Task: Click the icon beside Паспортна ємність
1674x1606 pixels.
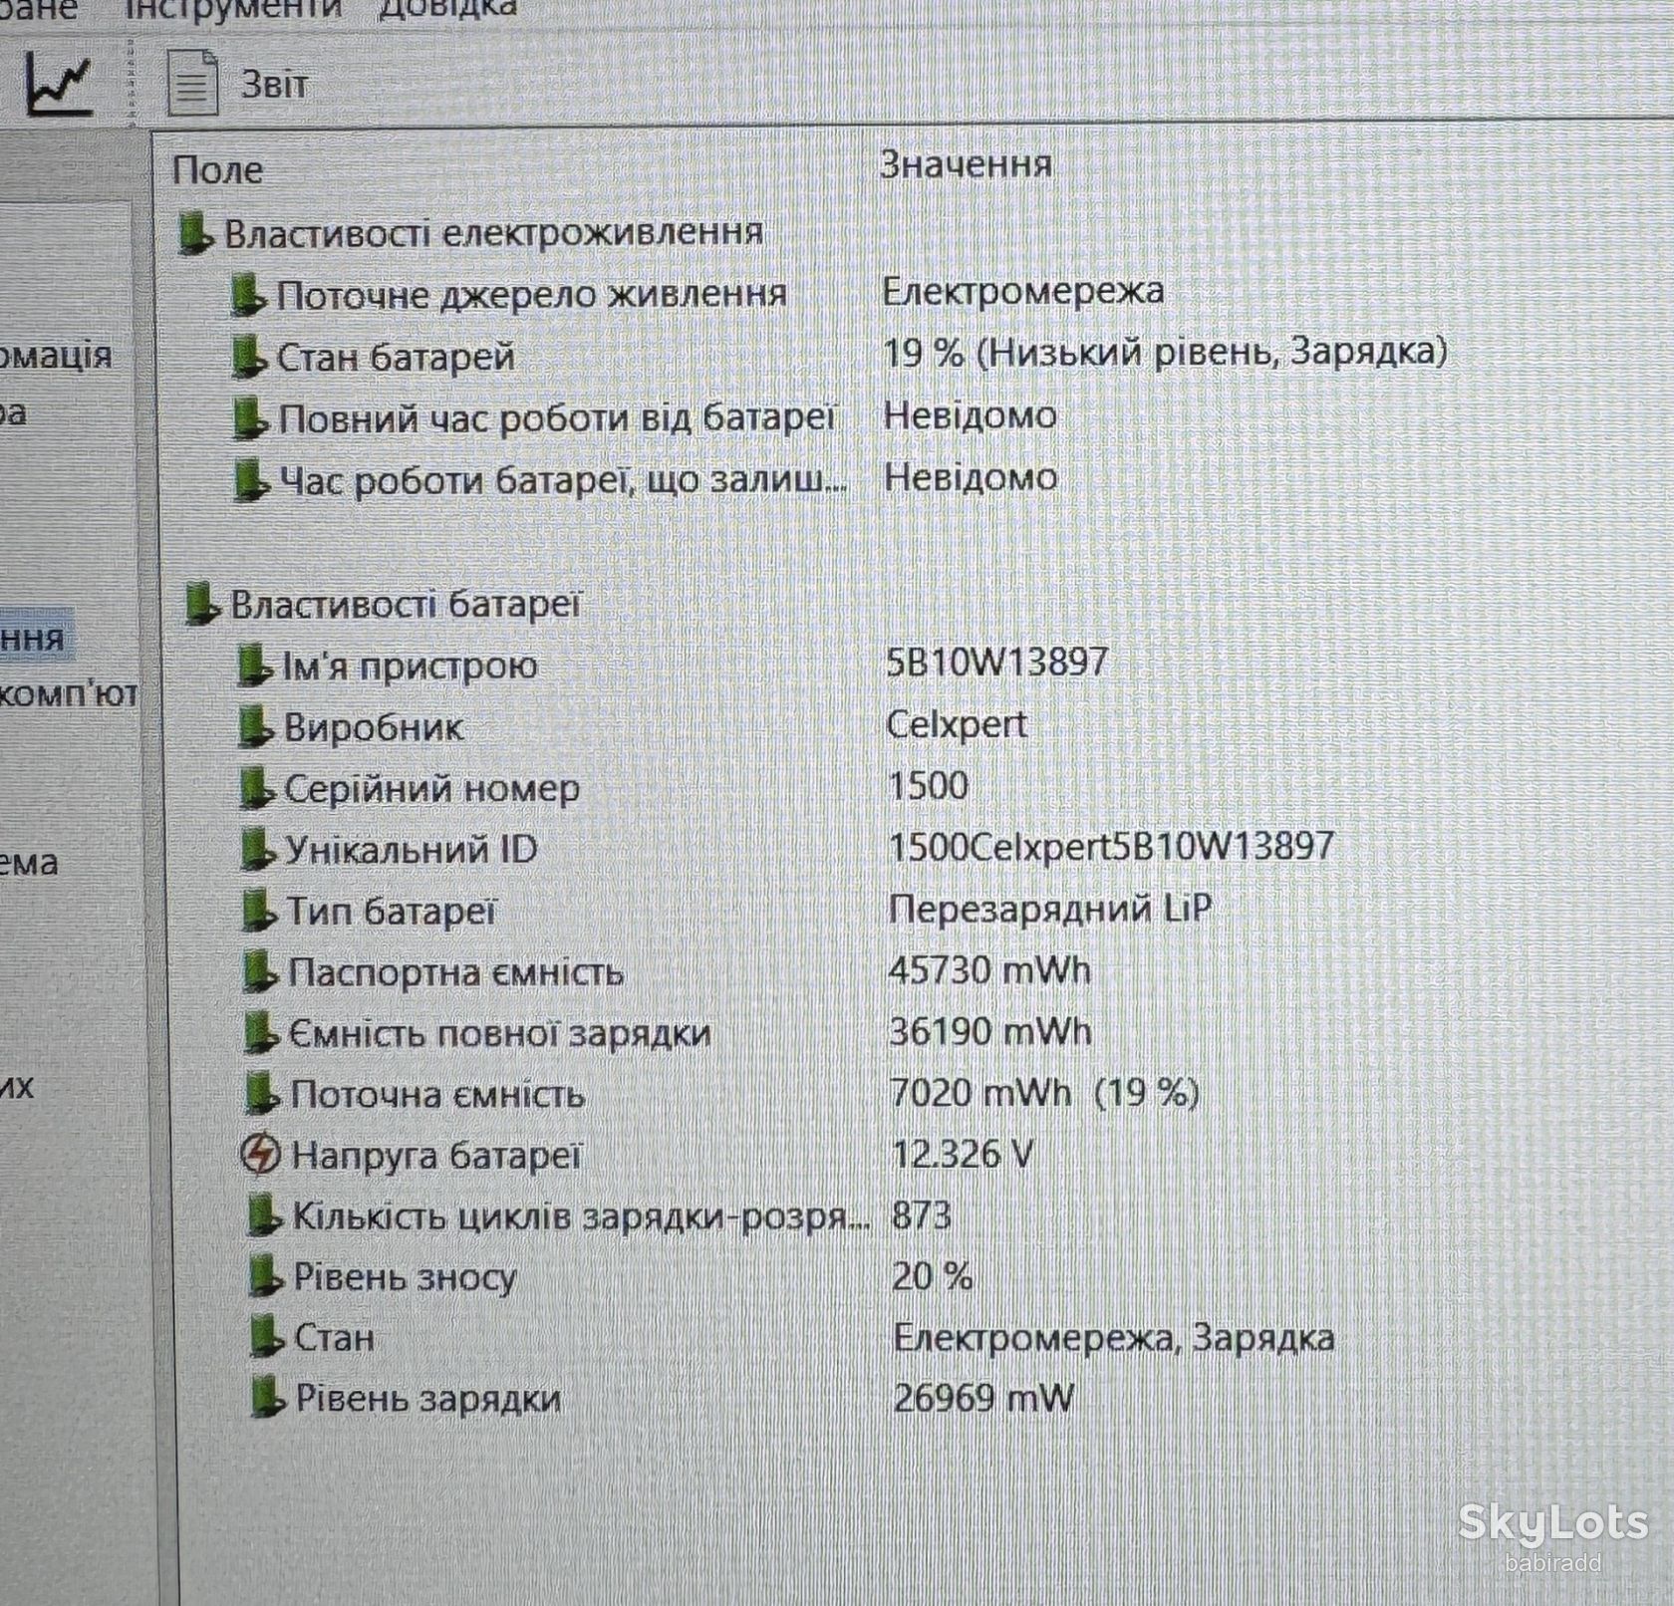Action: (x=259, y=973)
